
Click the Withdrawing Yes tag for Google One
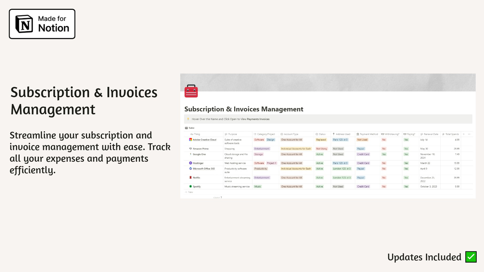coord(384,154)
